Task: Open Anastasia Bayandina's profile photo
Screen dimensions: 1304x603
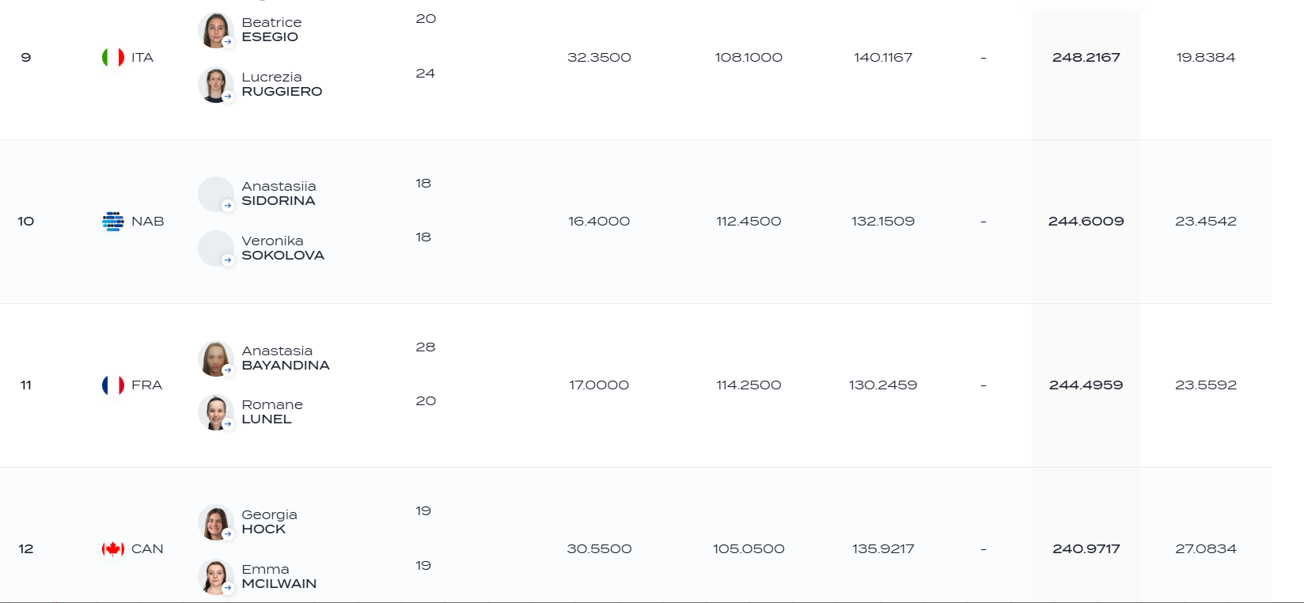Action: click(x=215, y=358)
